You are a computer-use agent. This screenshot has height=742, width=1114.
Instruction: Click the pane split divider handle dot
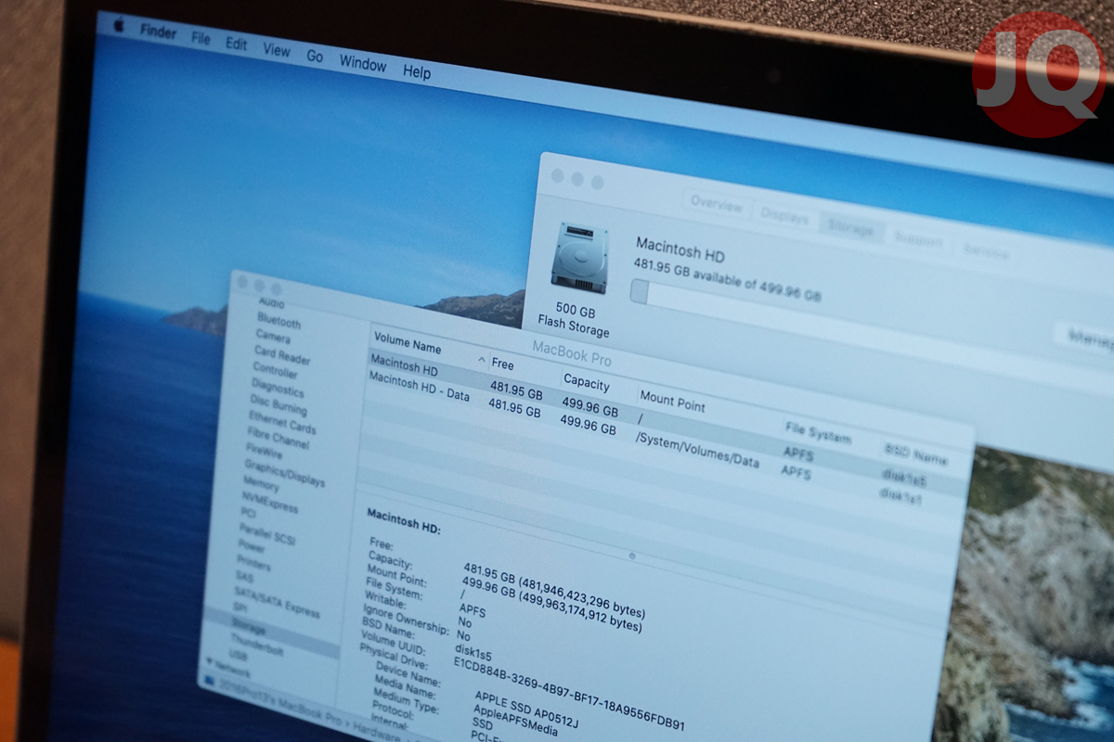pos(632,556)
